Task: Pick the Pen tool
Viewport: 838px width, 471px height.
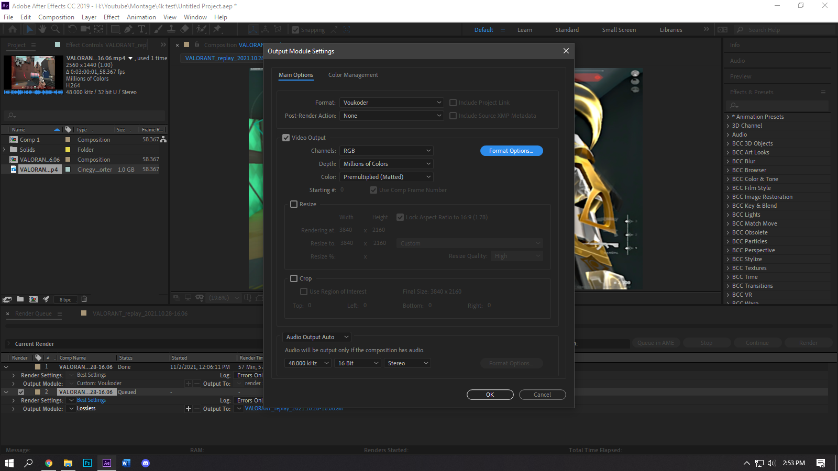Action: point(128,29)
